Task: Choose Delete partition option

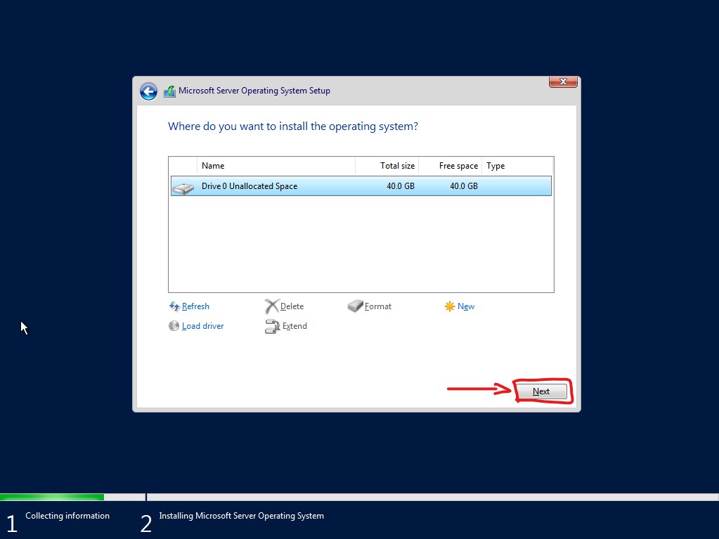Action: 292,306
